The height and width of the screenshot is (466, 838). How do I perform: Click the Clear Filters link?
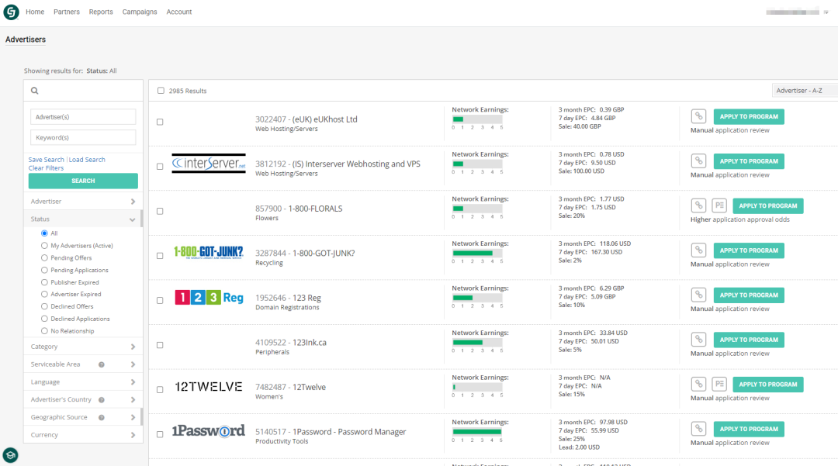(46, 168)
